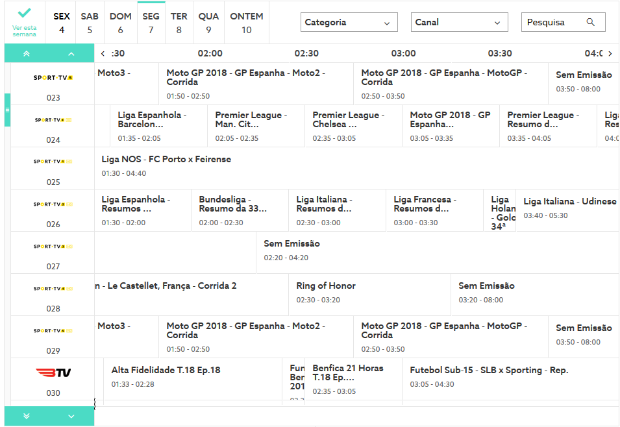This screenshot has height=427, width=620.
Task: Open Moto GP 2018 03:05 - 03:35 program
Action: point(451,126)
